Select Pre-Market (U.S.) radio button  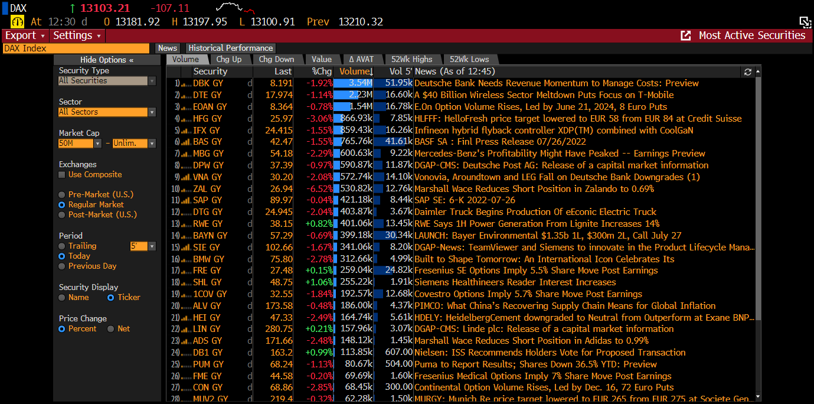point(62,195)
